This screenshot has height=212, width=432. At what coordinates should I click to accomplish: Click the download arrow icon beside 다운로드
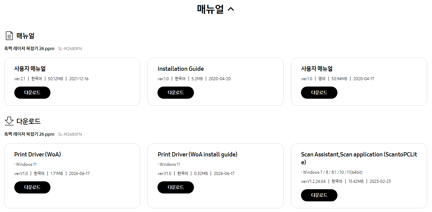point(9,121)
